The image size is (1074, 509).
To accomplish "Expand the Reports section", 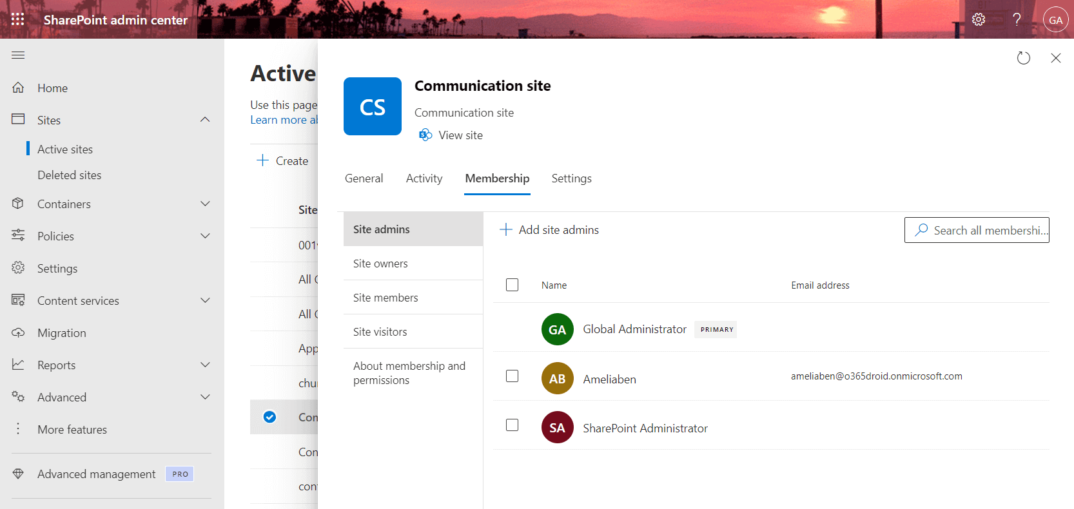I will point(205,365).
